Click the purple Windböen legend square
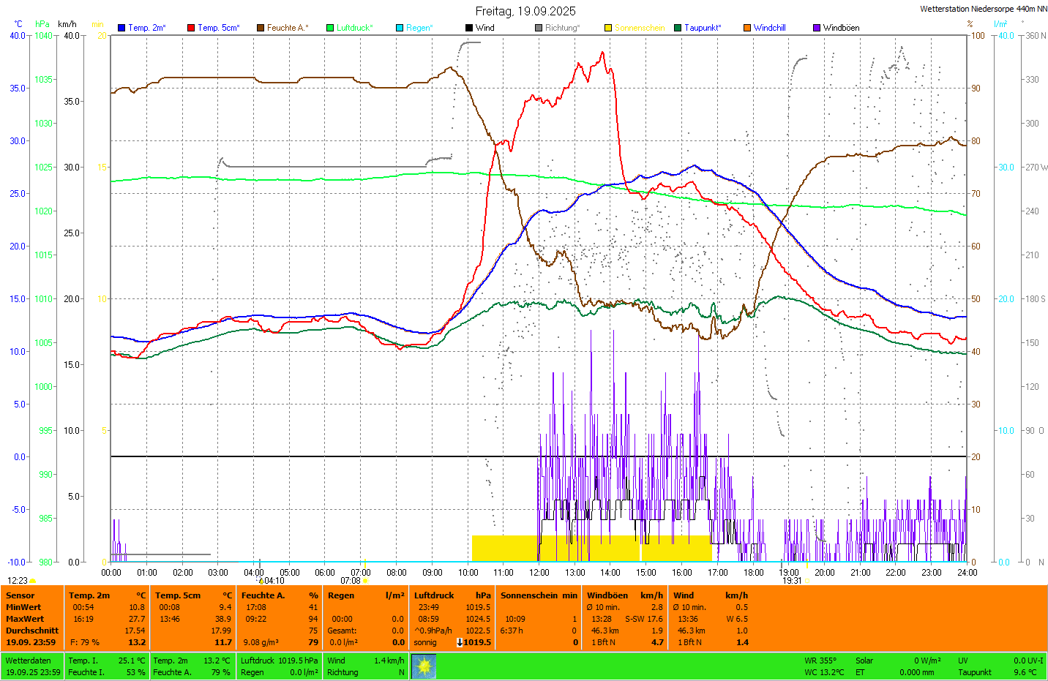The height and width of the screenshot is (681, 1048). point(817,28)
